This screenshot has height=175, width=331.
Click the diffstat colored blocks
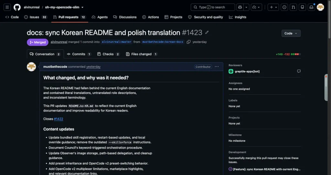click(x=296, y=54)
